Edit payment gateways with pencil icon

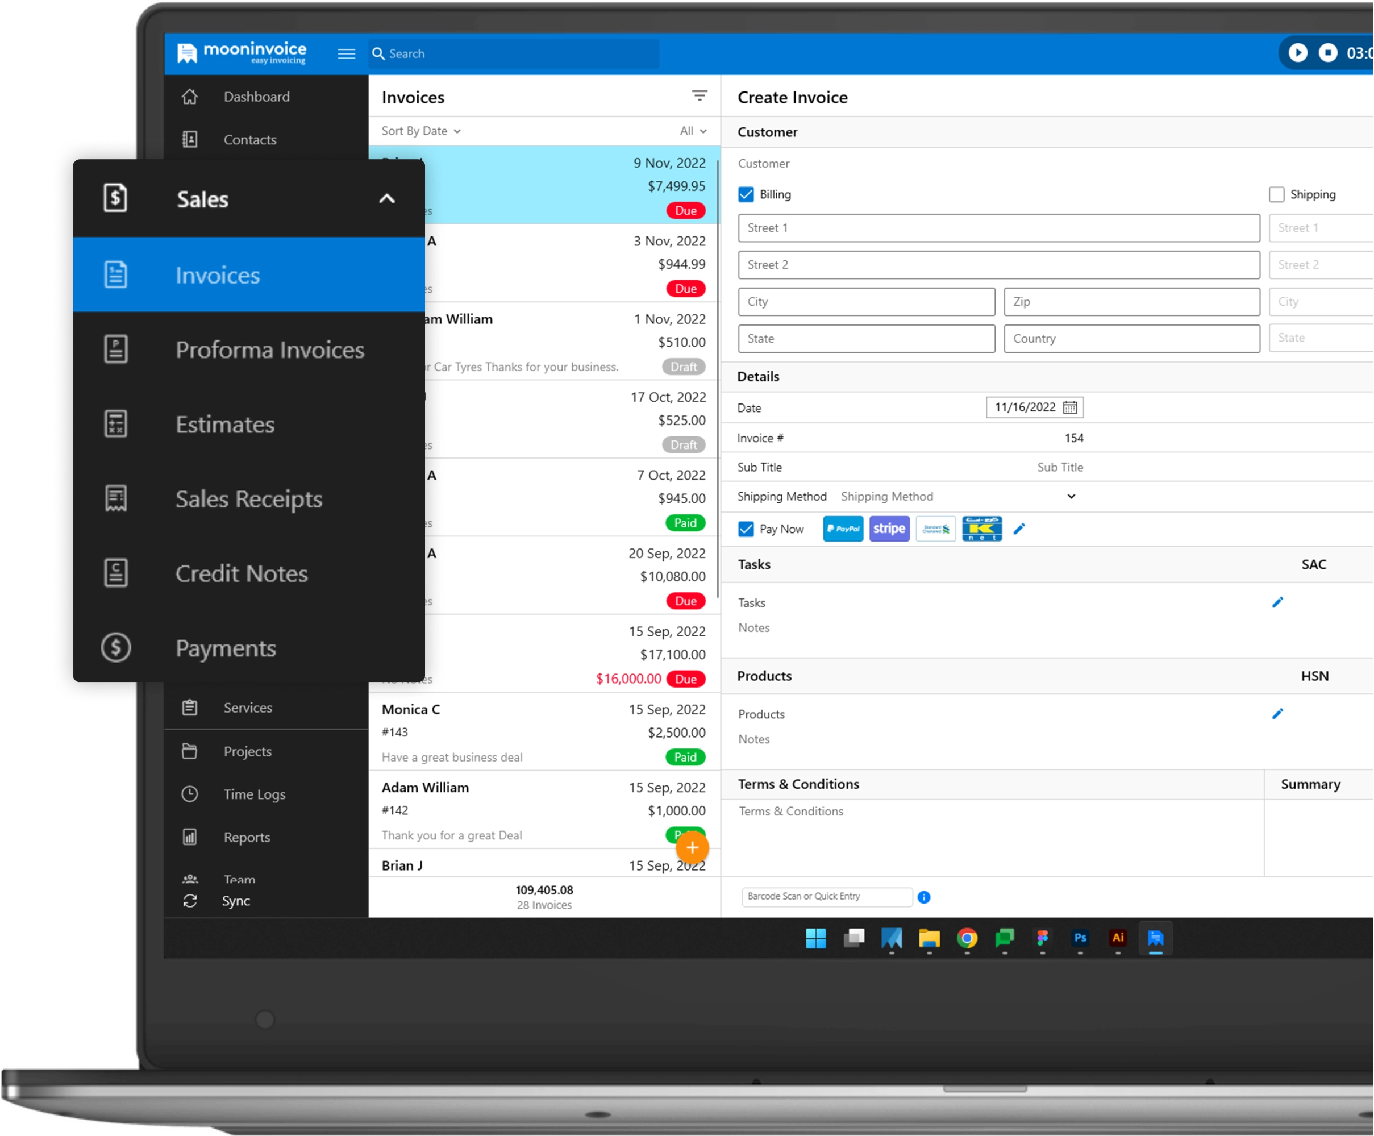1019,529
